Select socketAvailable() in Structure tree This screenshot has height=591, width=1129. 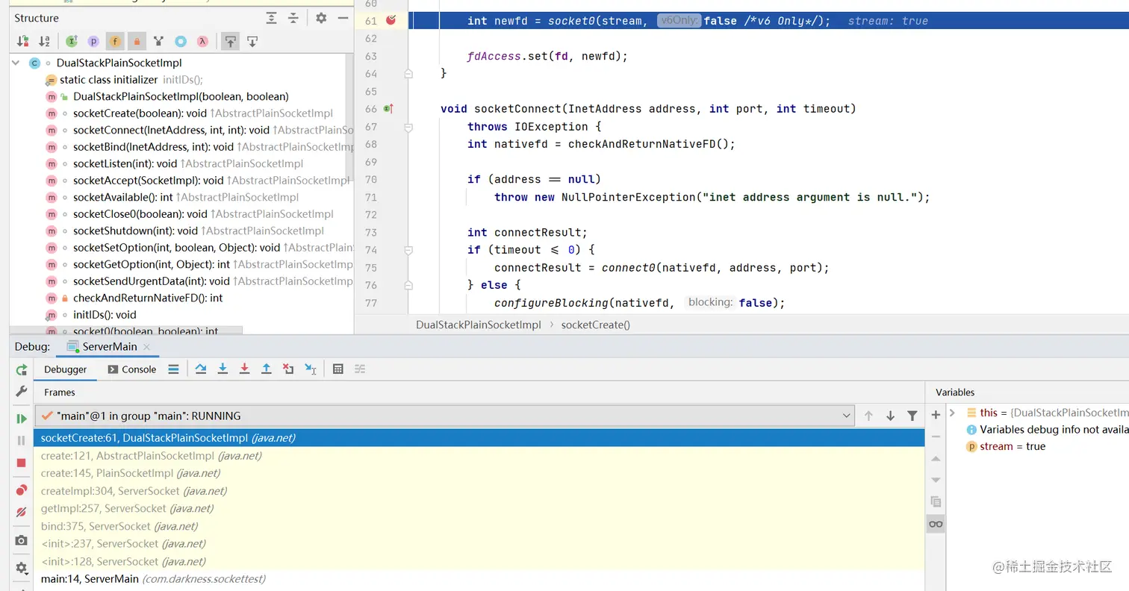point(172,197)
